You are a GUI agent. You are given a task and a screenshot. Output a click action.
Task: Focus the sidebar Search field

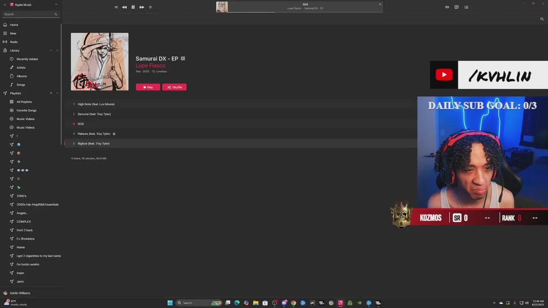pyautogui.click(x=30, y=14)
